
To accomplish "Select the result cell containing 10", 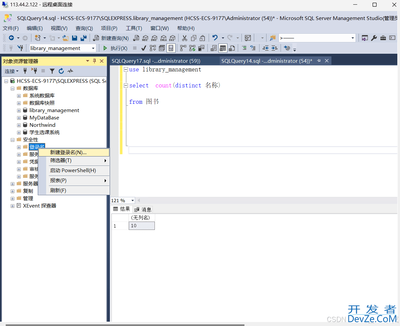I will click(141, 226).
